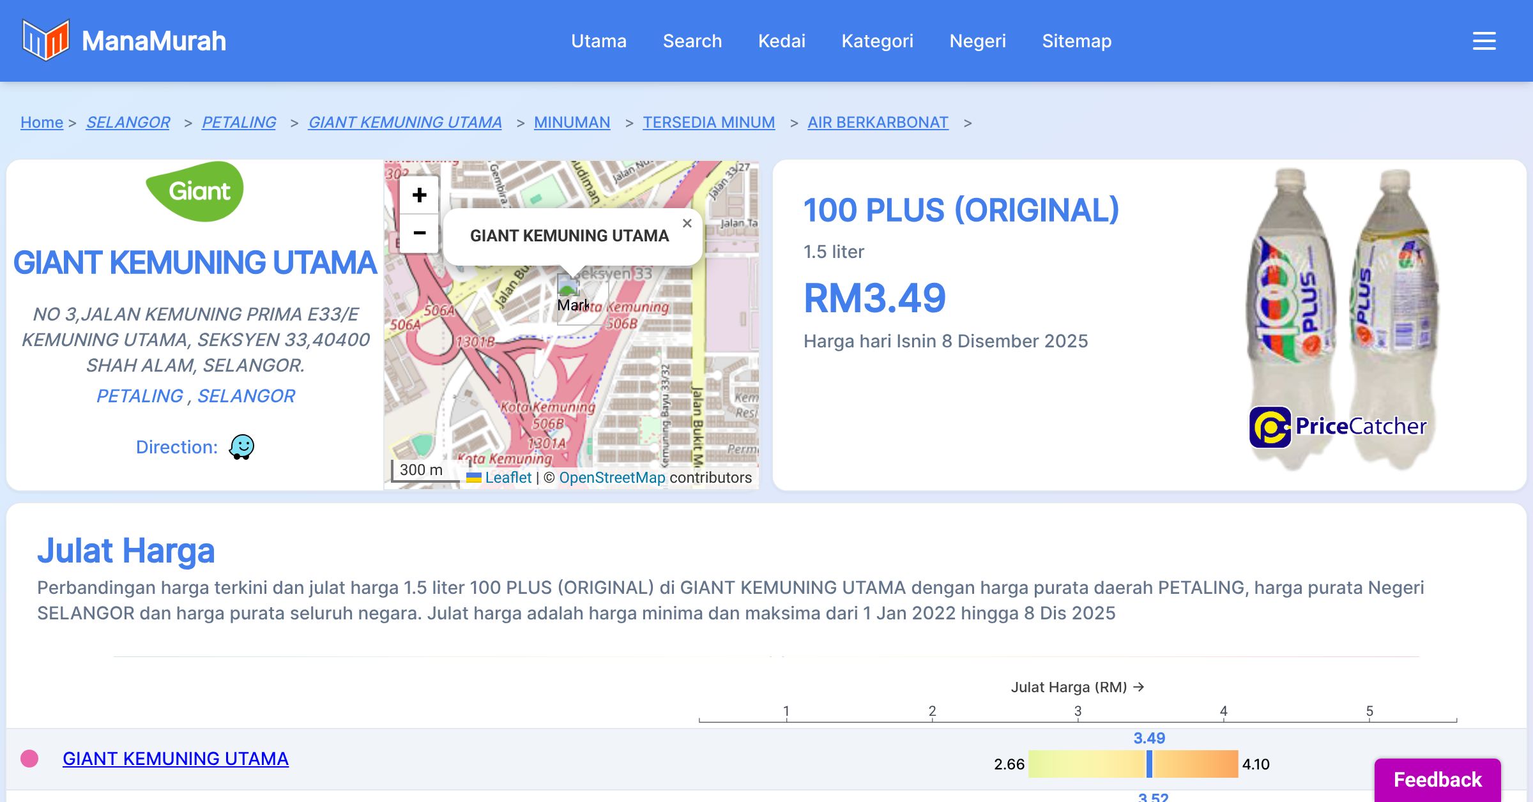Click the Feedback button
This screenshot has height=802, width=1533.
pyautogui.click(x=1437, y=779)
